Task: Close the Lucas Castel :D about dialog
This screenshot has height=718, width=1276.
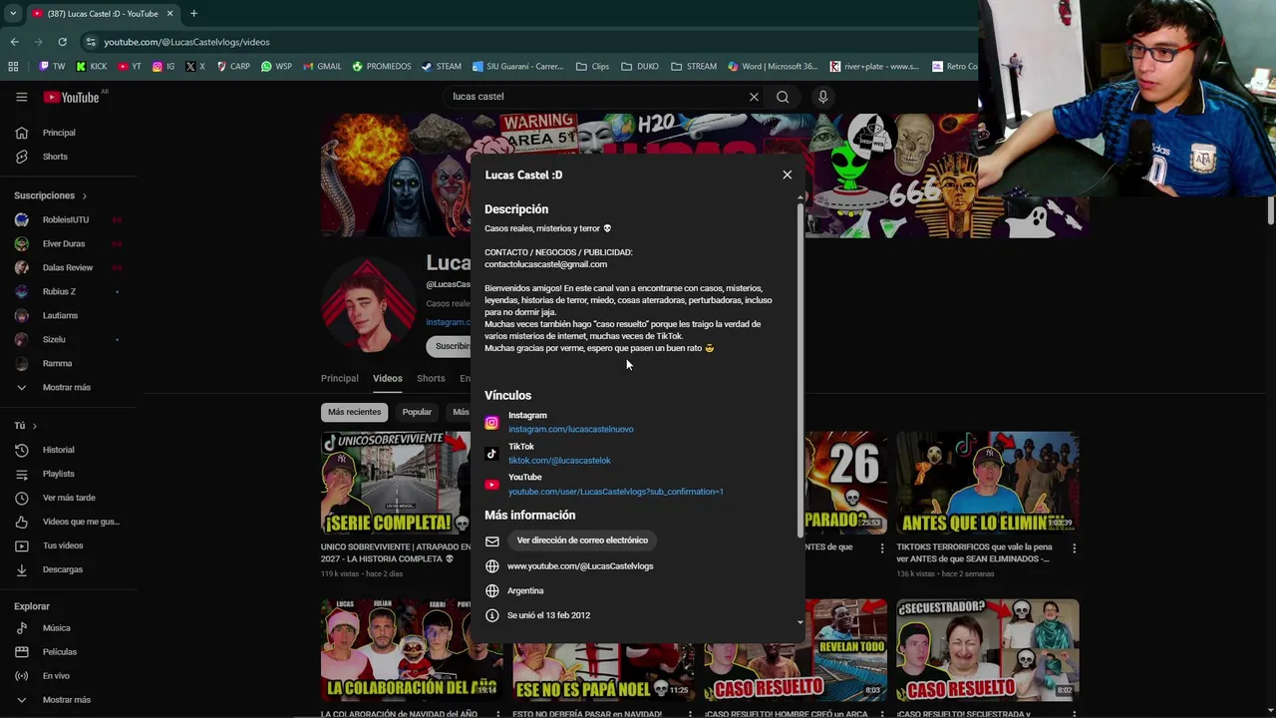Action: pyautogui.click(x=787, y=175)
